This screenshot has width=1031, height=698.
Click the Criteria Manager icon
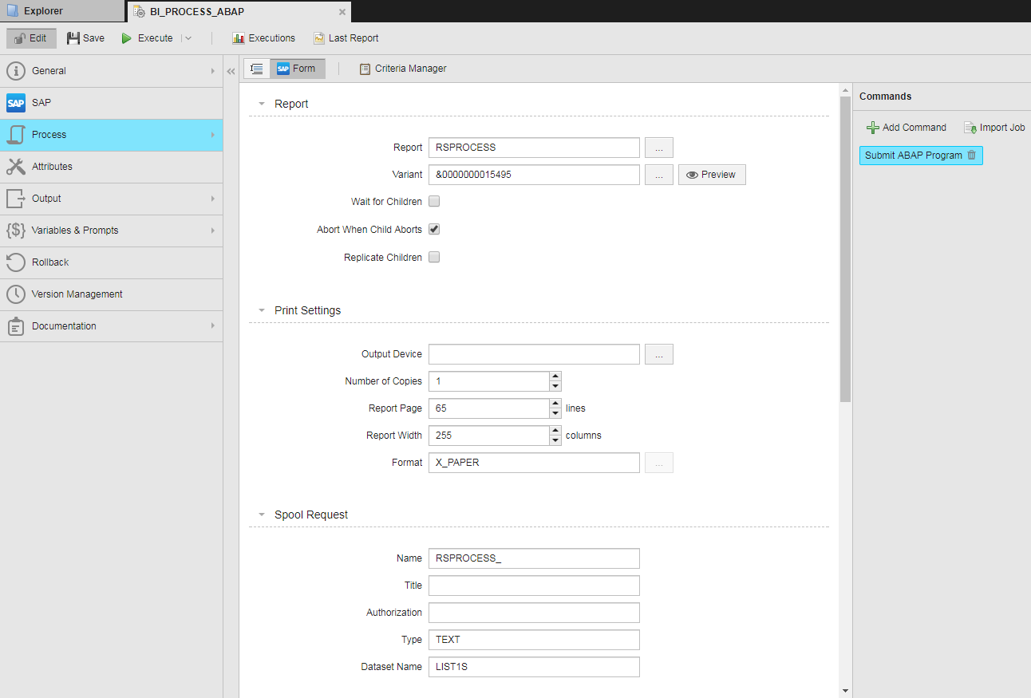[x=365, y=69]
